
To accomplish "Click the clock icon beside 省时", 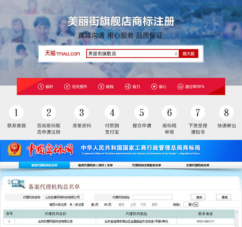I will (x=41, y=86).
